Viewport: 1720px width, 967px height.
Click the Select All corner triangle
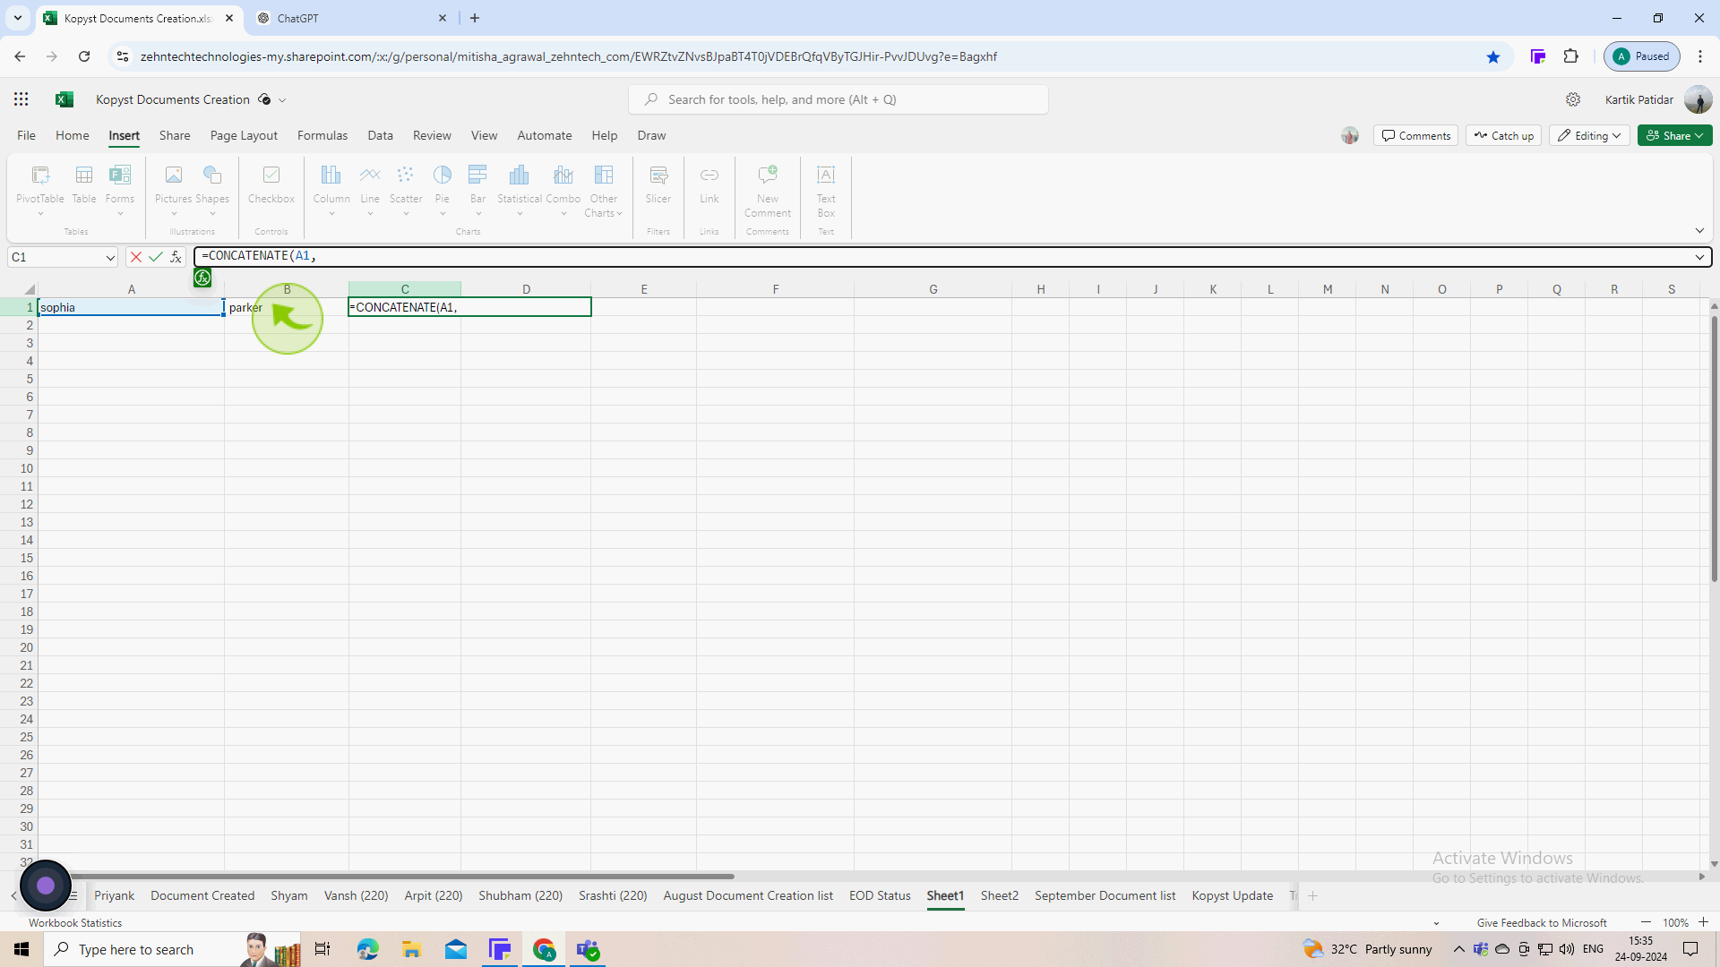point(30,289)
